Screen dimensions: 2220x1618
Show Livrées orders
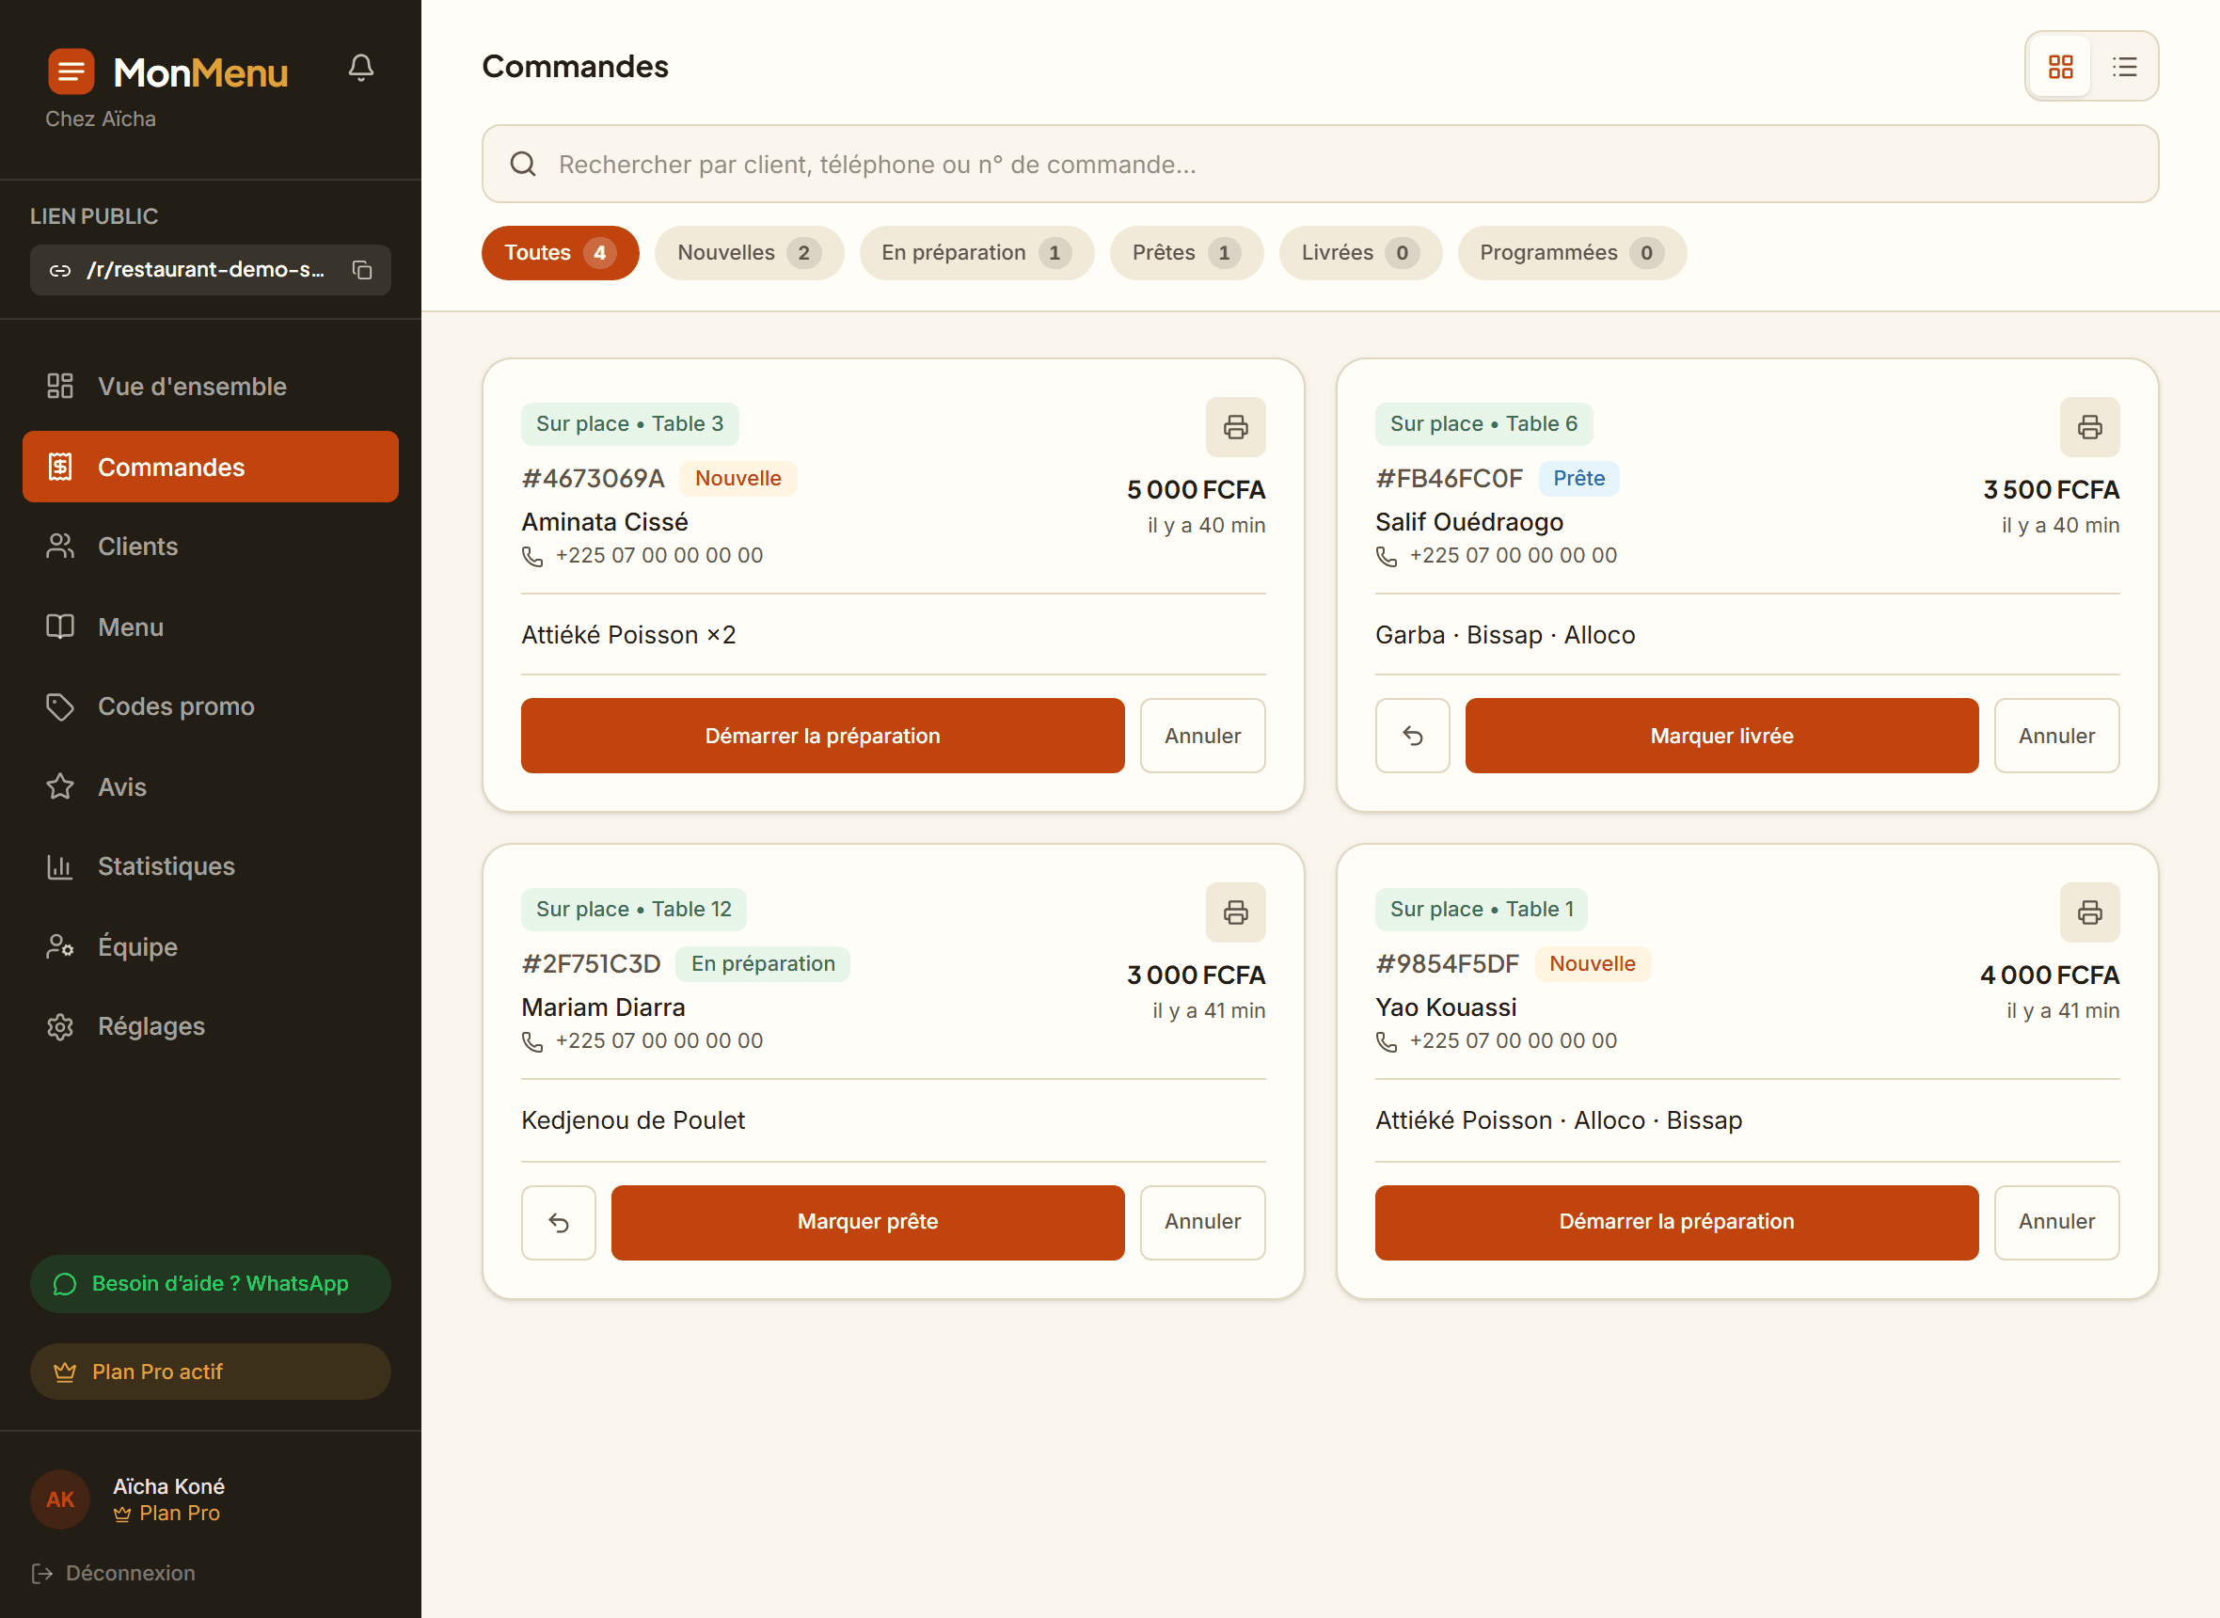tap(1360, 253)
